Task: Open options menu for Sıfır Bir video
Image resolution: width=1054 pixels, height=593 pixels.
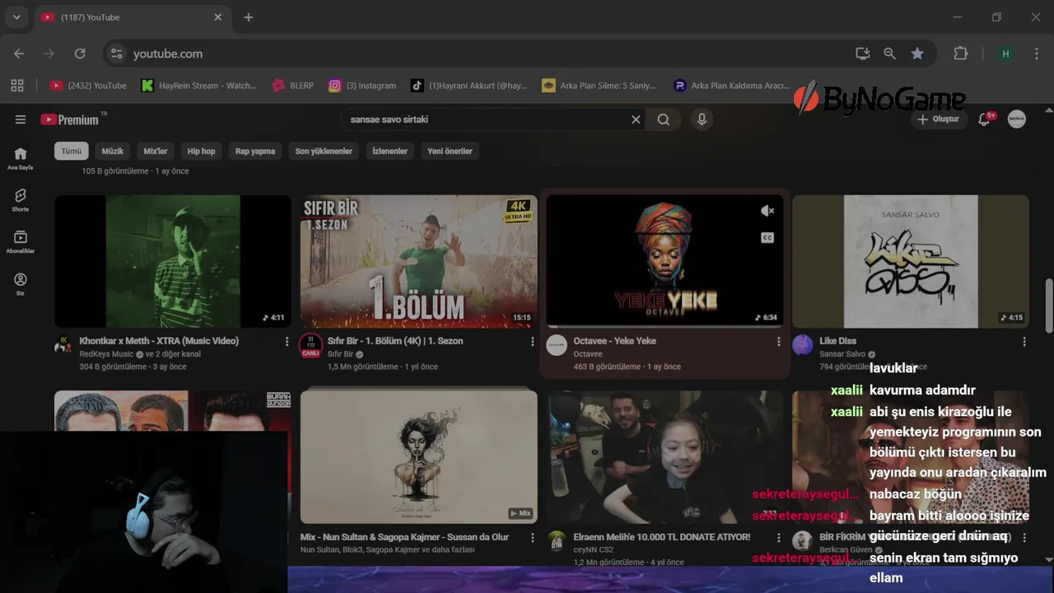Action: point(532,341)
